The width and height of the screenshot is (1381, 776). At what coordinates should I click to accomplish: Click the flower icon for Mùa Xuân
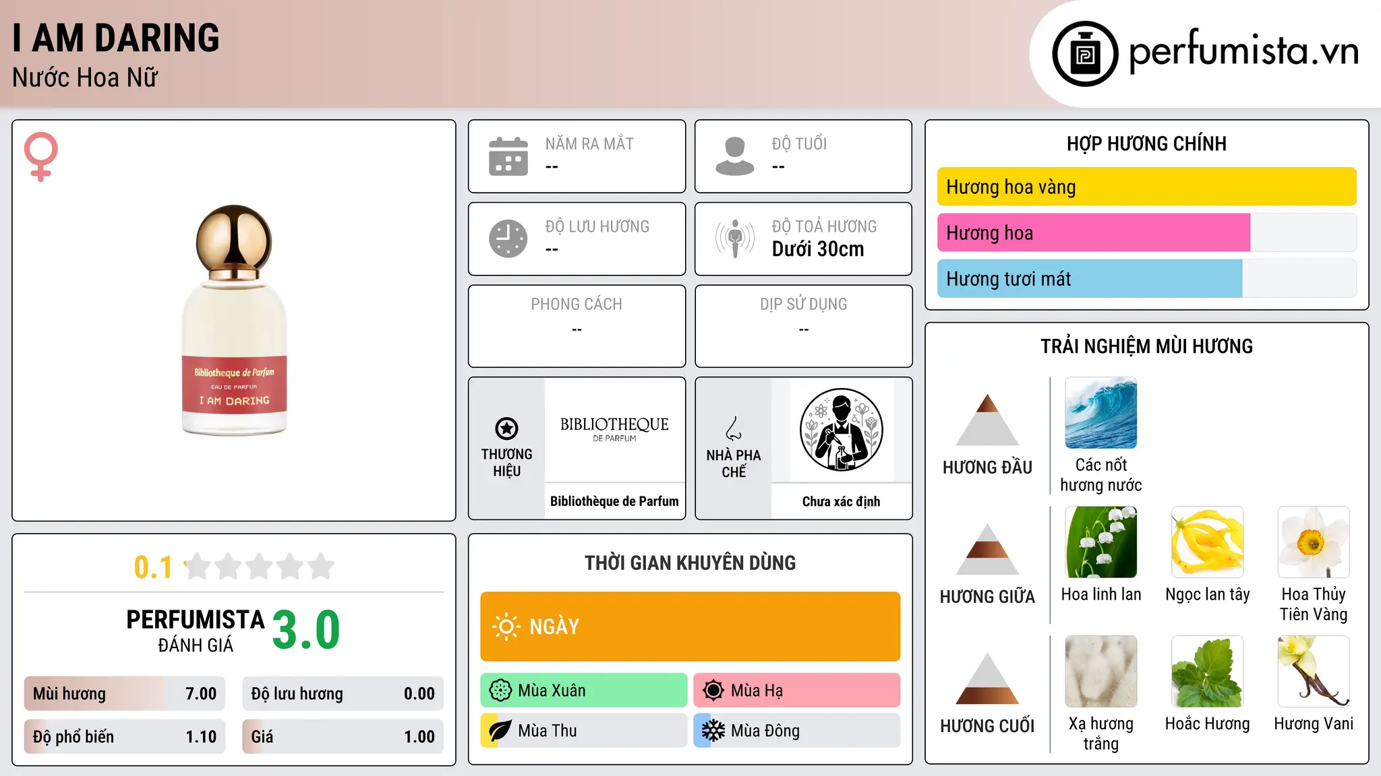click(x=500, y=690)
